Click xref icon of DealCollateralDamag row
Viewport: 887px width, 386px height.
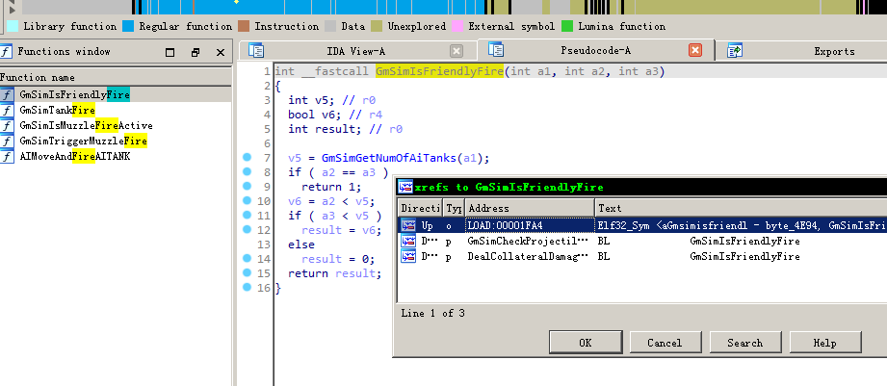[407, 256]
